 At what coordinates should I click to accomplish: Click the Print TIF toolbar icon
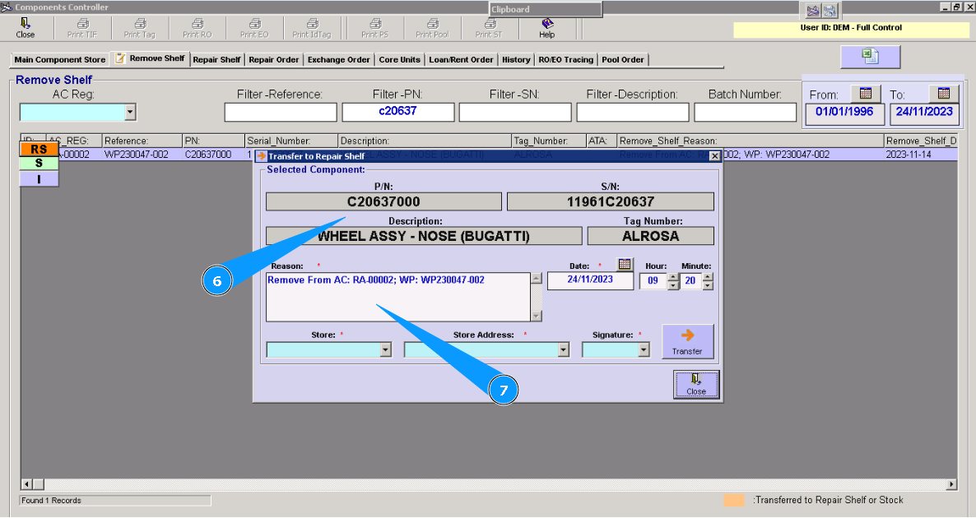82,28
